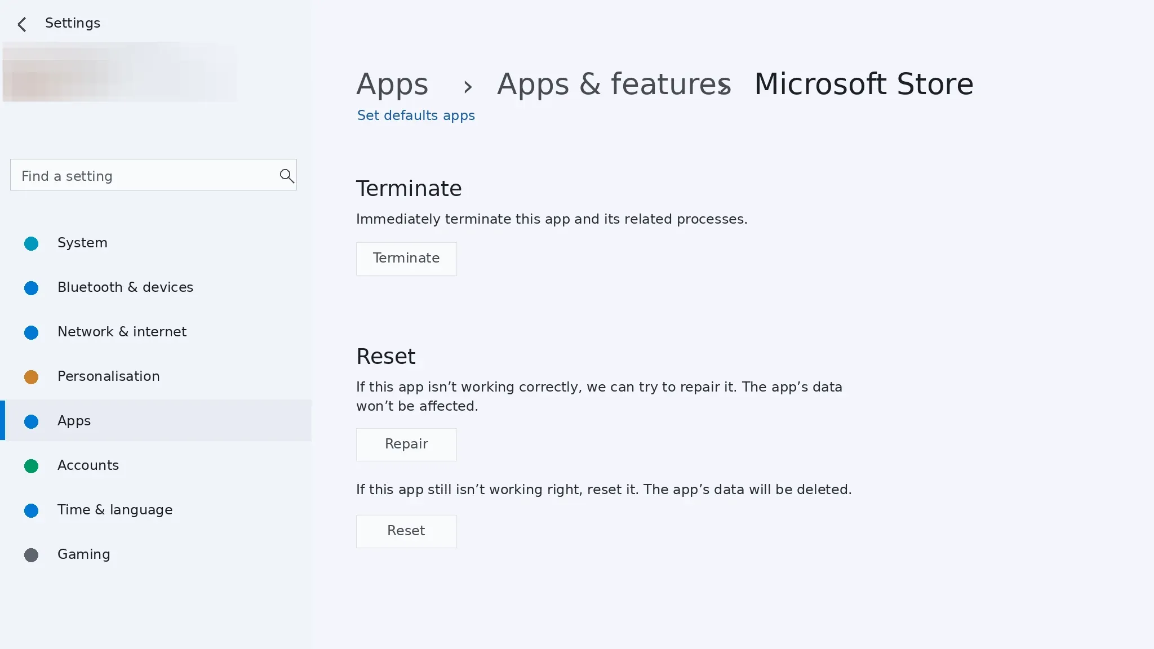Focus the Find a setting search box
1154x649 pixels.
tap(153, 175)
